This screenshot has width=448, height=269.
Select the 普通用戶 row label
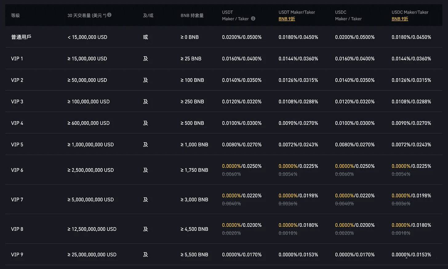[21, 37]
